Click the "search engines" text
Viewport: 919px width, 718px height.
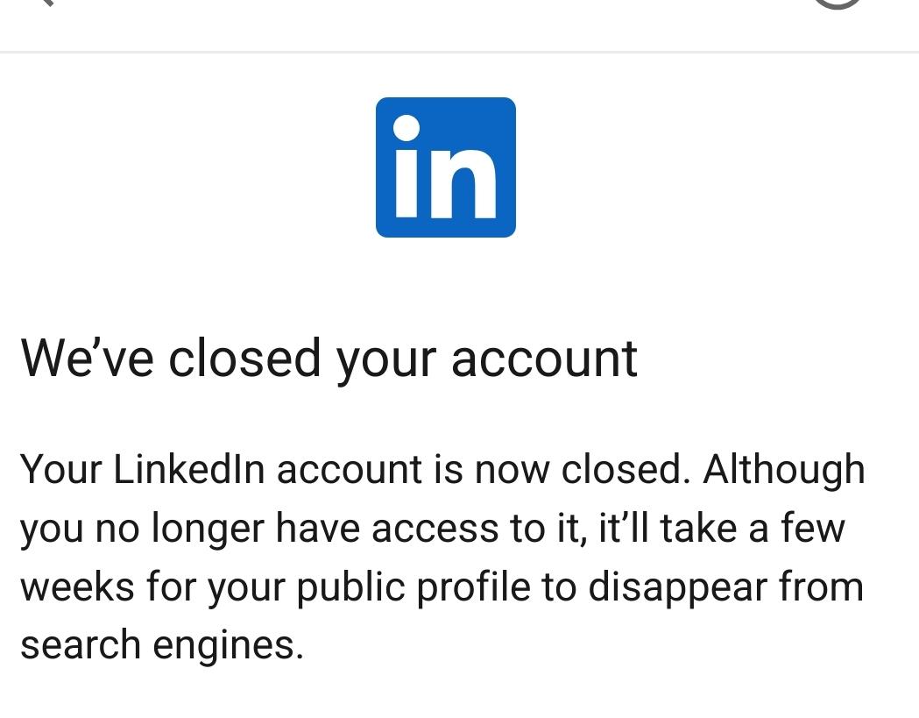pos(162,645)
